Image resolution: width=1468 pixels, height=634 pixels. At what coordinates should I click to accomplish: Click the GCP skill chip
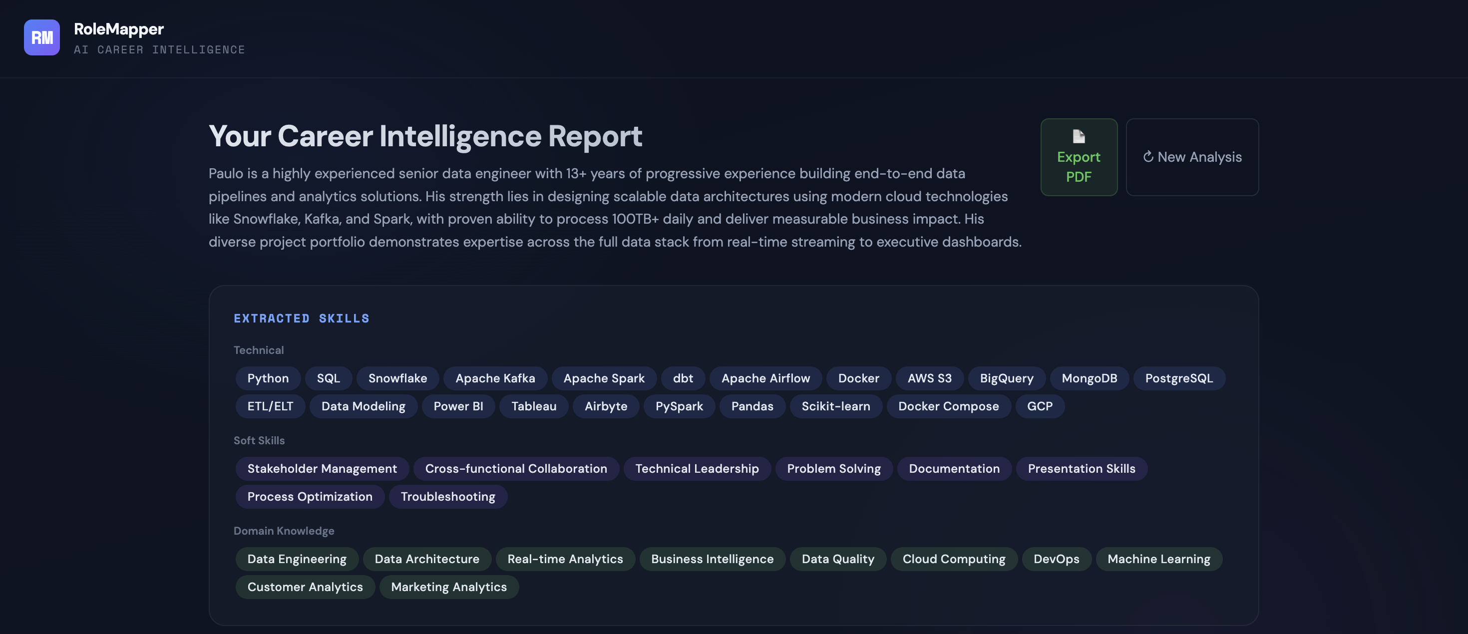coord(1040,406)
